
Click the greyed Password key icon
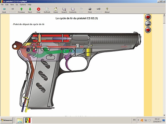(98, 10)
